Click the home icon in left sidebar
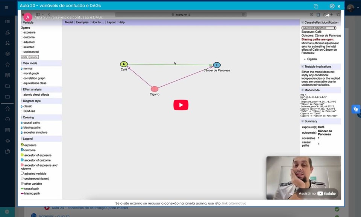 point(8,108)
